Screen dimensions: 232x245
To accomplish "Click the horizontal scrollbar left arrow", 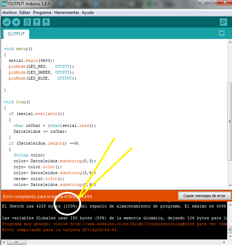I will coord(4,242).
